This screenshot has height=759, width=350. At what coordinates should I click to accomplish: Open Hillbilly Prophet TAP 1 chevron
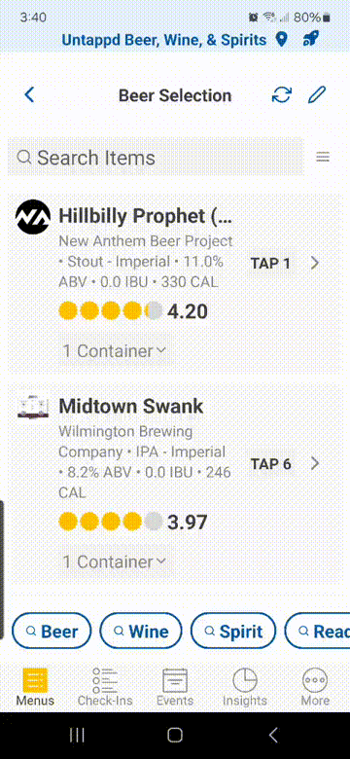tap(315, 263)
